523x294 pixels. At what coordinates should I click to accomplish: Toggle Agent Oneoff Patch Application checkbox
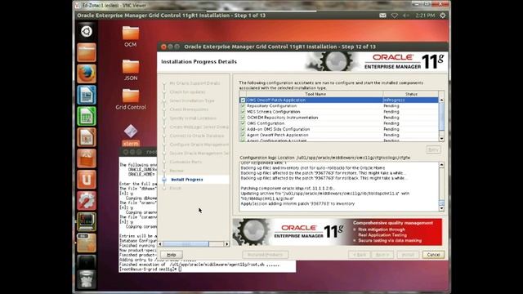[243, 135]
